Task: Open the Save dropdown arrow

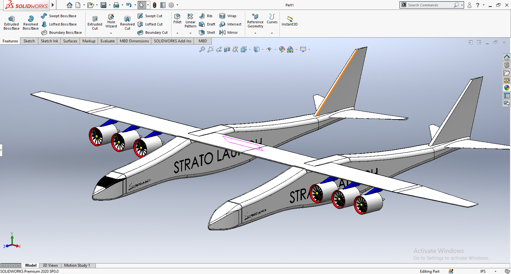Action: click(110, 5)
